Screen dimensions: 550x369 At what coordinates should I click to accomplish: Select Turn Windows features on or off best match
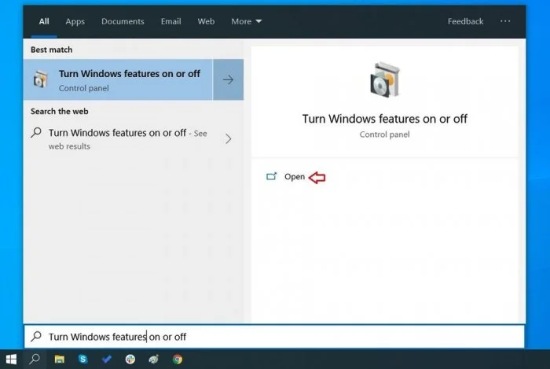pyautogui.click(x=118, y=79)
